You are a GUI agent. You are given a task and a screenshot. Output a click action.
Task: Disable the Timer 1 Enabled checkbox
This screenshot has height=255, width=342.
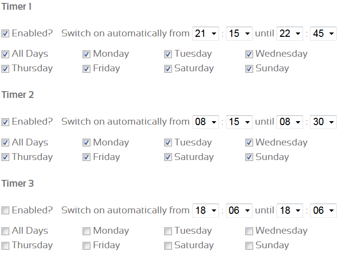point(5,33)
